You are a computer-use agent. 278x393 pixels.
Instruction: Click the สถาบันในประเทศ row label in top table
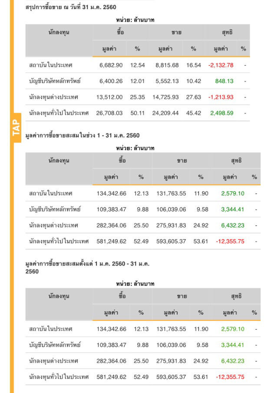click(x=50, y=65)
